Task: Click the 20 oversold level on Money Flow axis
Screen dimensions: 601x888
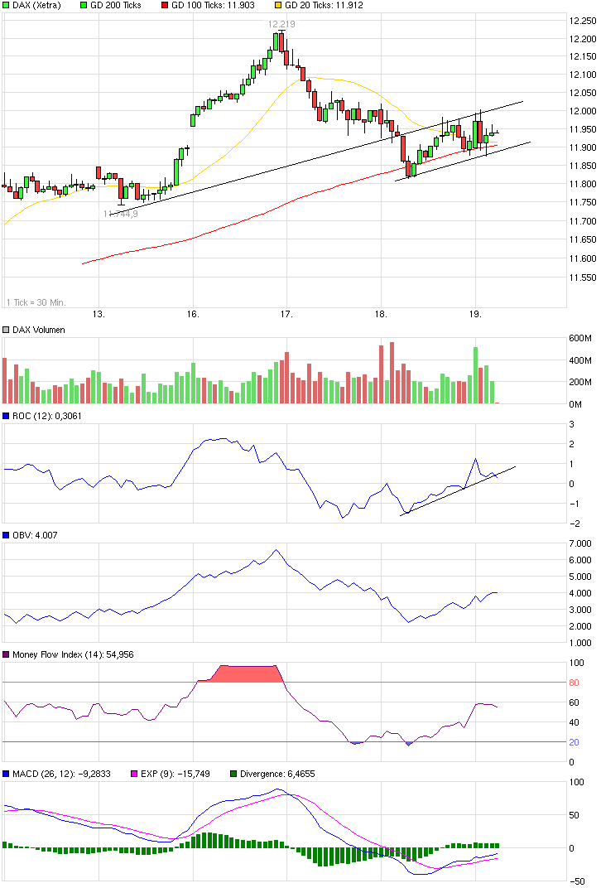Action: [x=574, y=742]
